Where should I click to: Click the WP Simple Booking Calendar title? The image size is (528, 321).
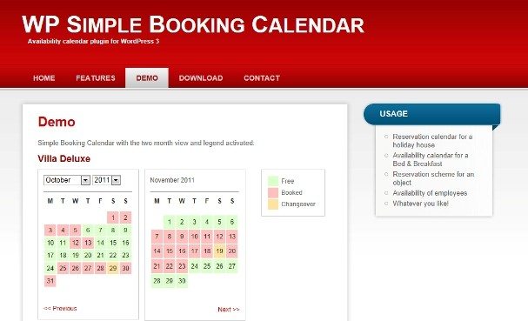193,24
